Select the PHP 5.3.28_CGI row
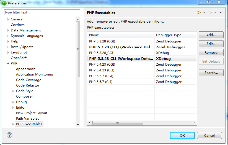This screenshot has height=145, width=228. [142, 53]
